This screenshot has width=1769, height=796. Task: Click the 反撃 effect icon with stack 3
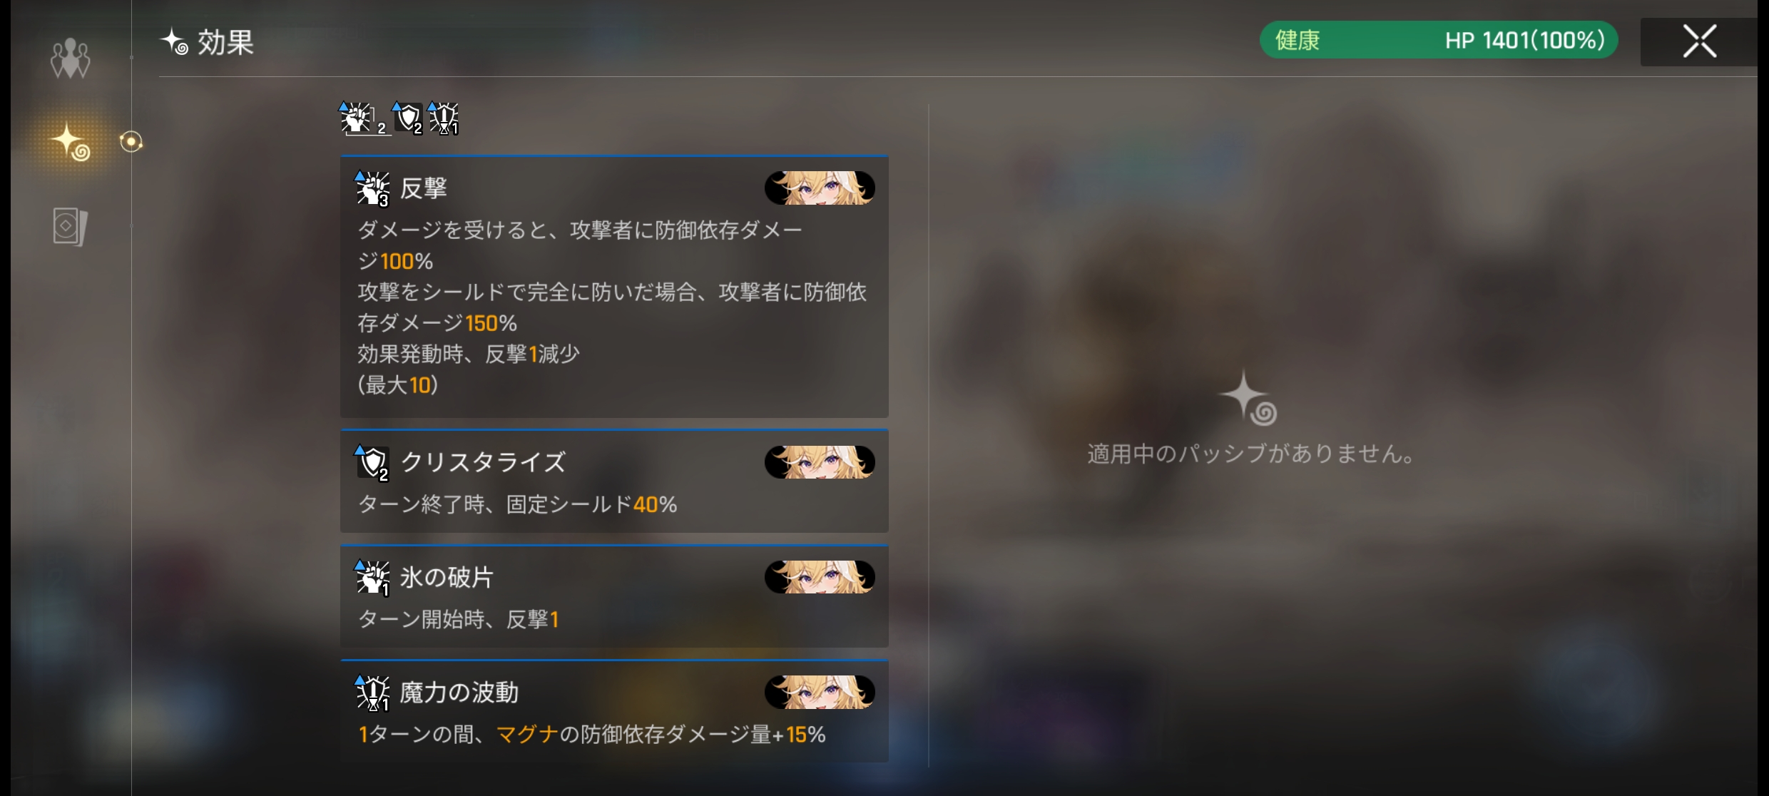[372, 189]
